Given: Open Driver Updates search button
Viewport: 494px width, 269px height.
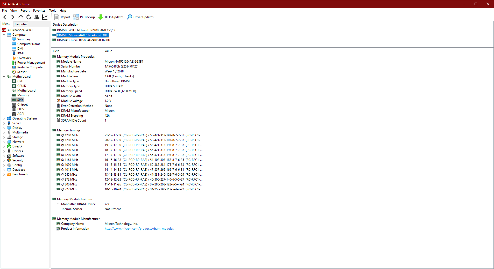Looking at the screenshot, I should [x=140, y=17].
